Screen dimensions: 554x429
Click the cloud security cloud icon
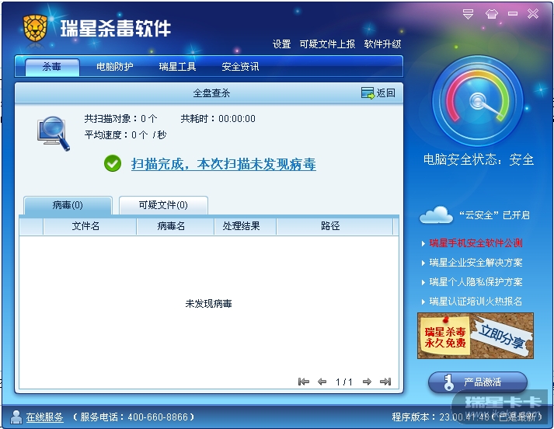436,214
